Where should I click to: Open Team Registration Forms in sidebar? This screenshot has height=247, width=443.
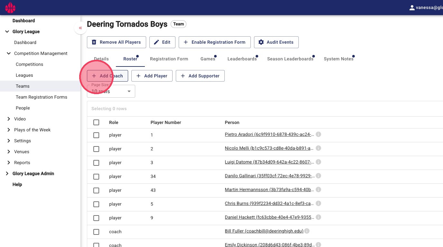point(42,97)
